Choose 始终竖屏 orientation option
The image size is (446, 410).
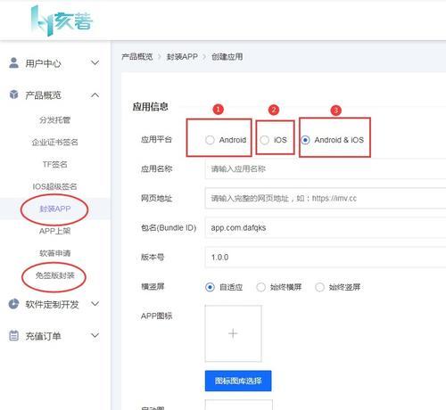tap(319, 287)
